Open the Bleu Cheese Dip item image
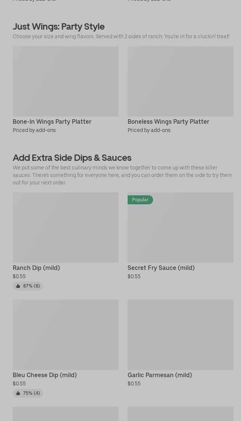The height and width of the screenshot is (421, 241). 65,334
